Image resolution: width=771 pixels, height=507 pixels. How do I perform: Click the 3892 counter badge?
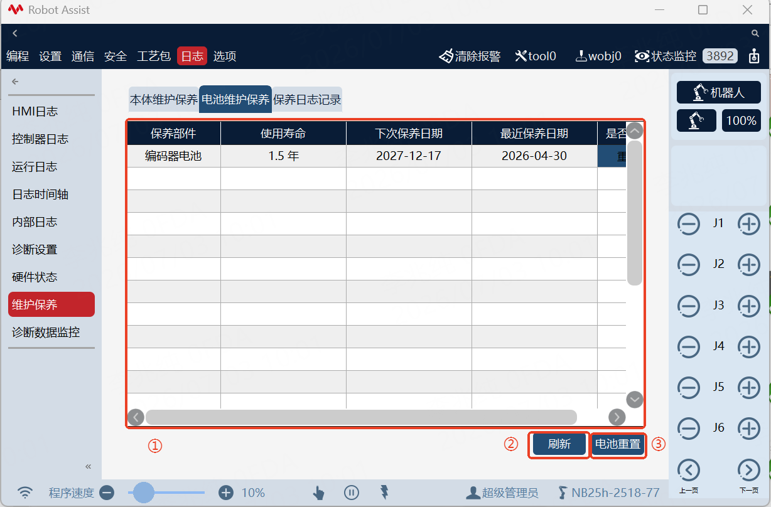pos(720,56)
